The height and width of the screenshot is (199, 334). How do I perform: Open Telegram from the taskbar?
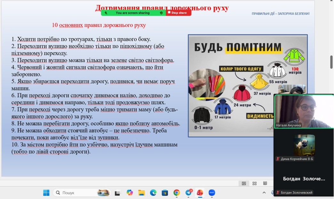188,193
